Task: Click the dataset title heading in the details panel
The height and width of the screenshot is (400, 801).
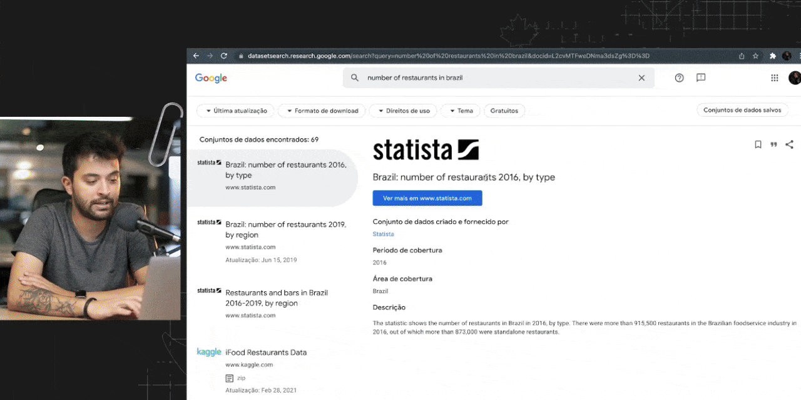Action: point(464,177)
